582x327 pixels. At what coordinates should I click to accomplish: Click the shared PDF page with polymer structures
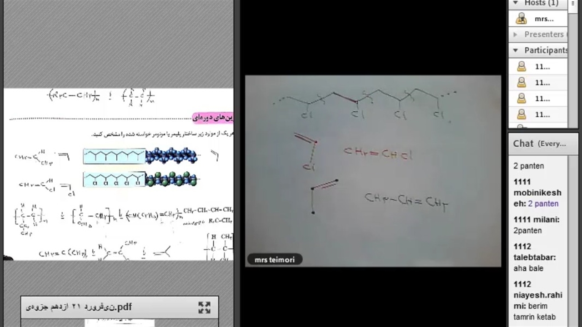pos(118,174)
